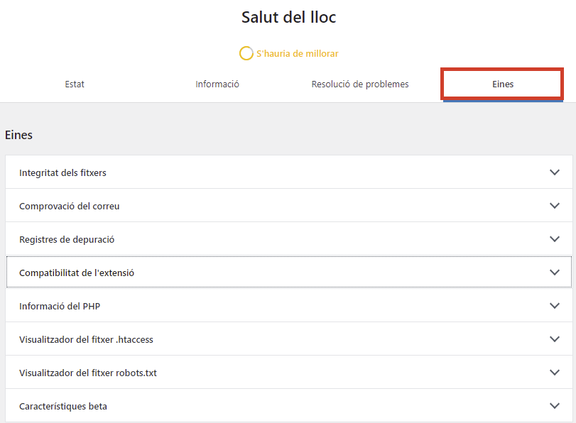Expand Integritat dels fitxers chevron
This screenshot has height=423, width=576.
(x=554, y=172)
